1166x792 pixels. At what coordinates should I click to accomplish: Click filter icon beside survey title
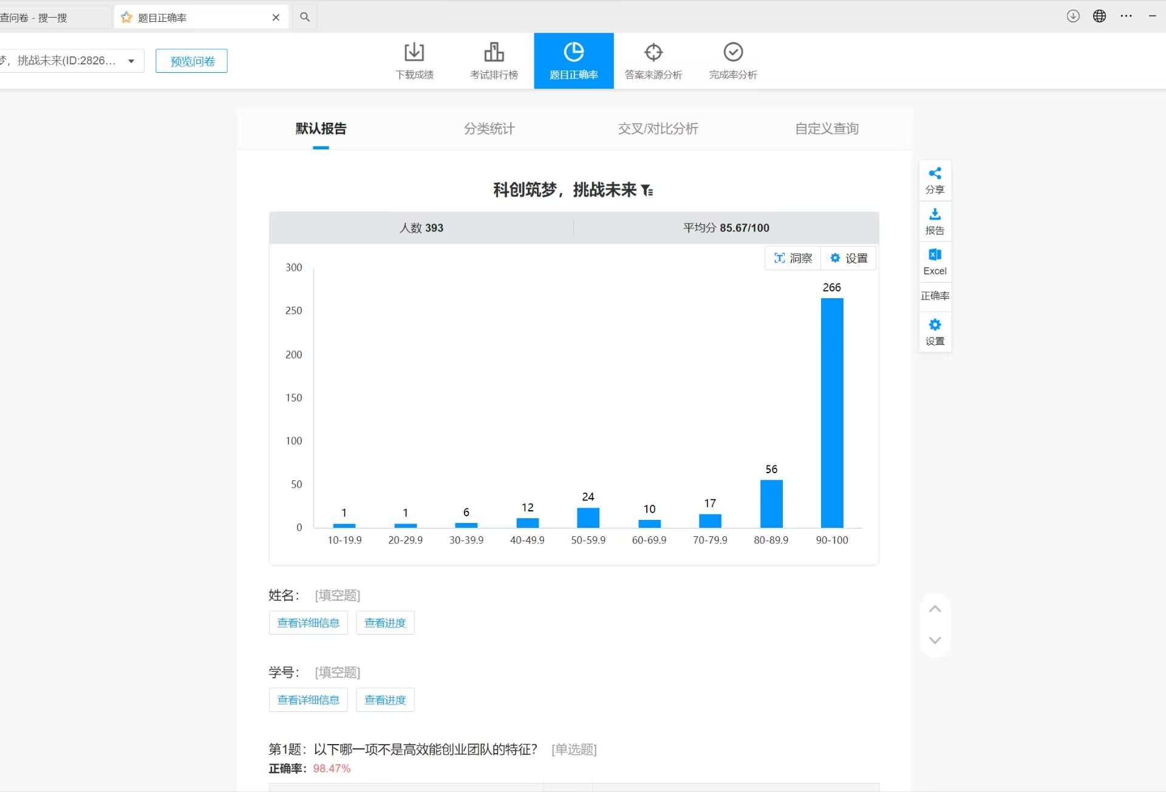[647, 191]
